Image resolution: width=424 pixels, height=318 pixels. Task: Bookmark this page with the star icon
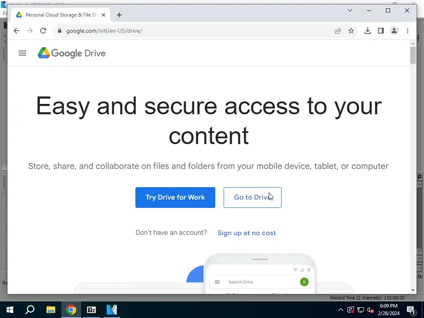pos(351,31)
